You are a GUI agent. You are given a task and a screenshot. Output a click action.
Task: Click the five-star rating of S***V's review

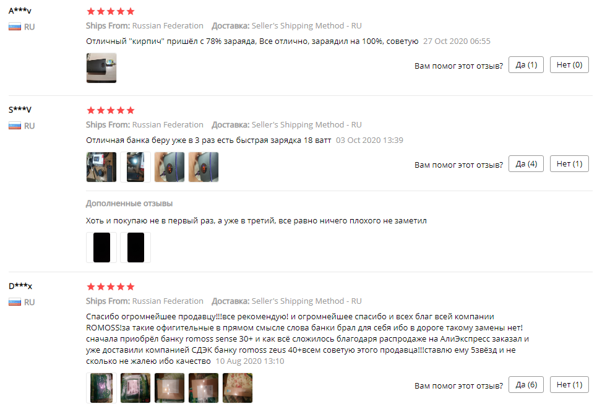(110, 110)
